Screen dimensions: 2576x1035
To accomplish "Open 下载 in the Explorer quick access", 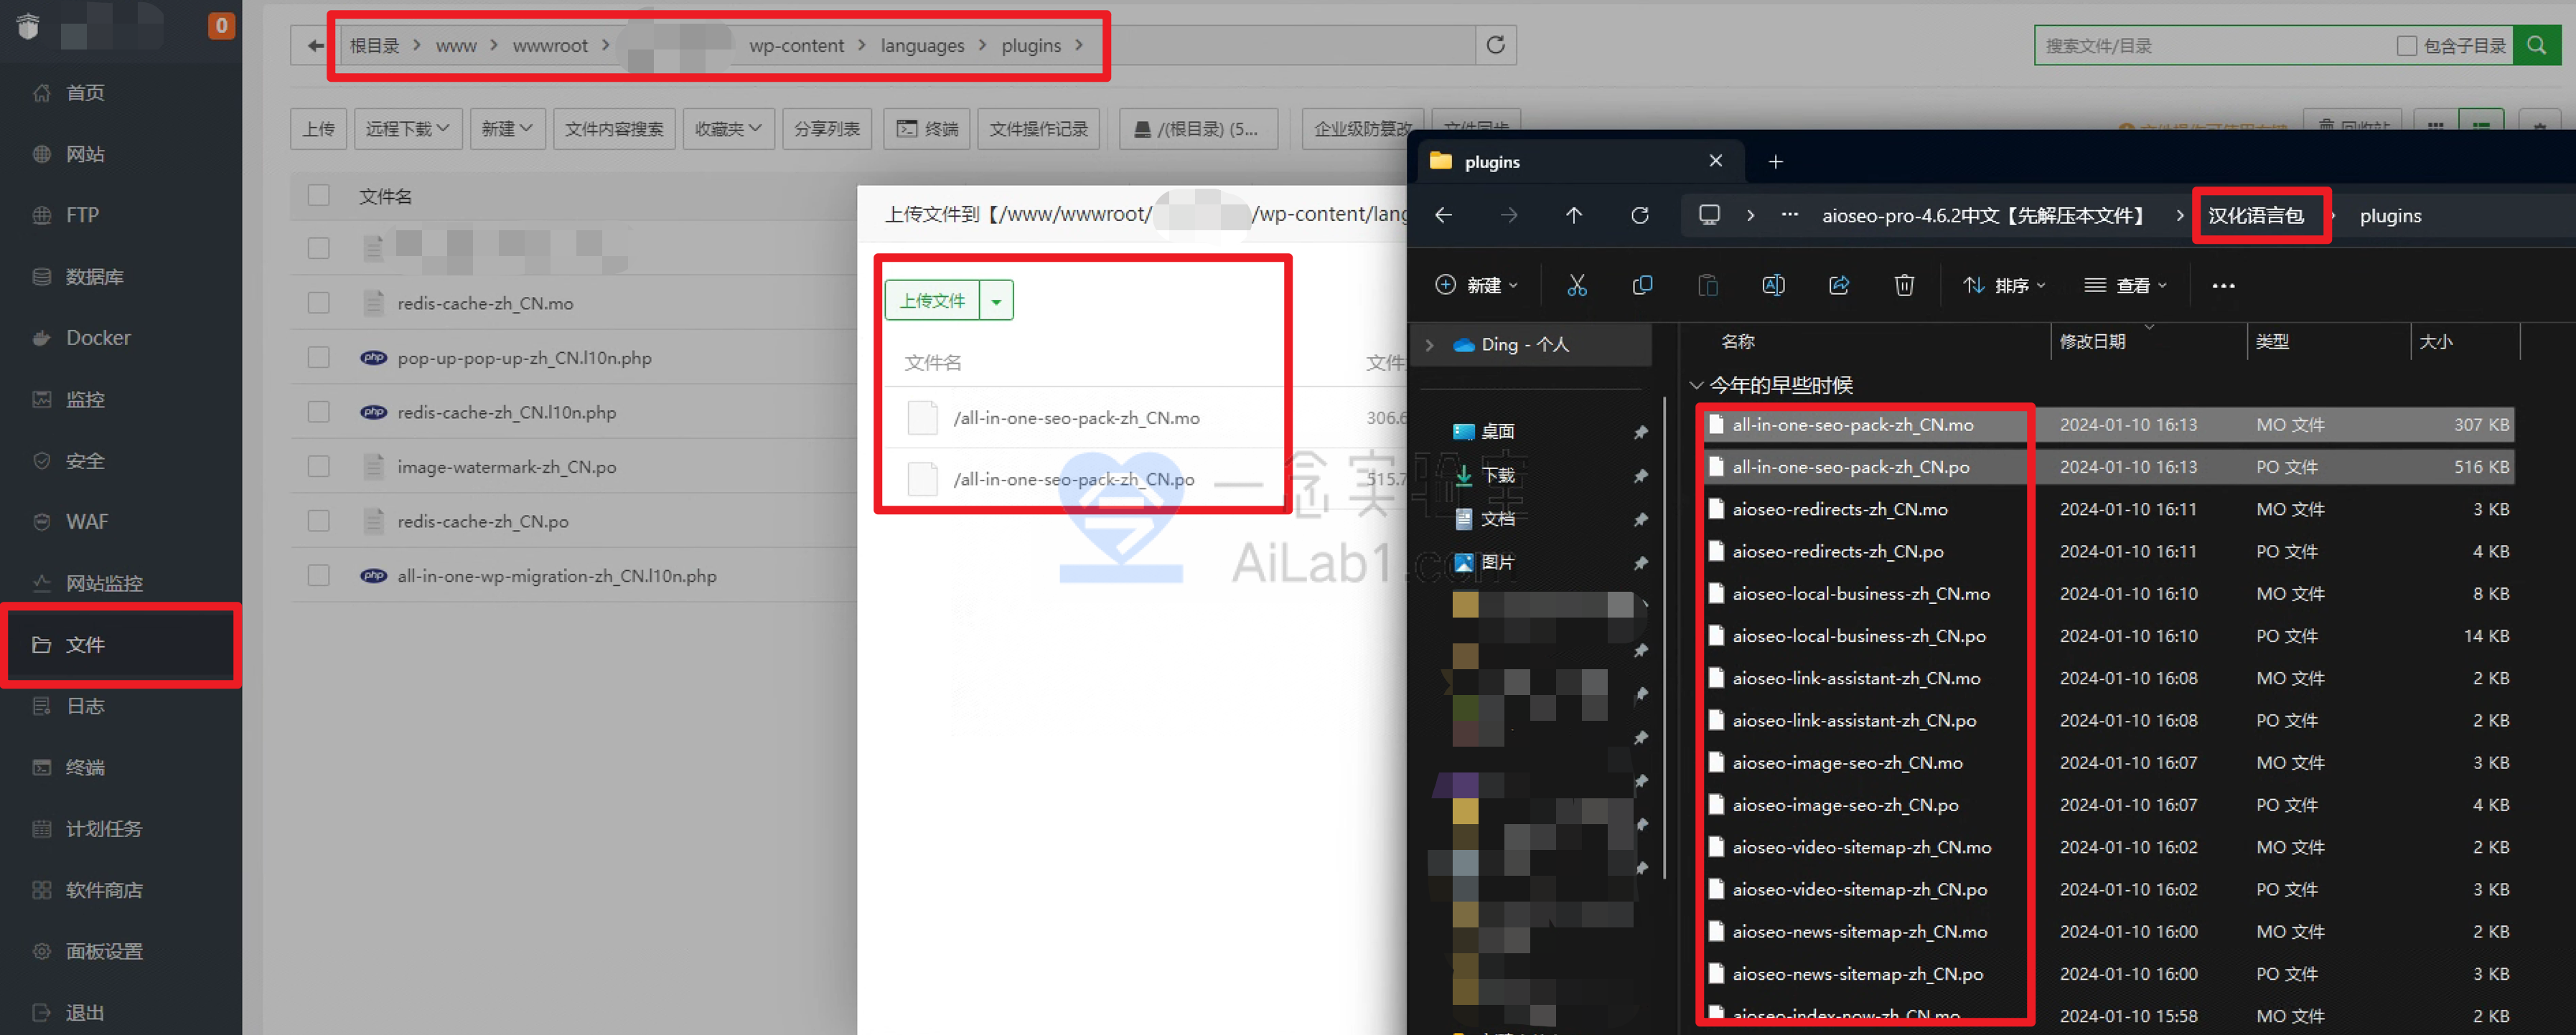I will (x=1497, y=476).
